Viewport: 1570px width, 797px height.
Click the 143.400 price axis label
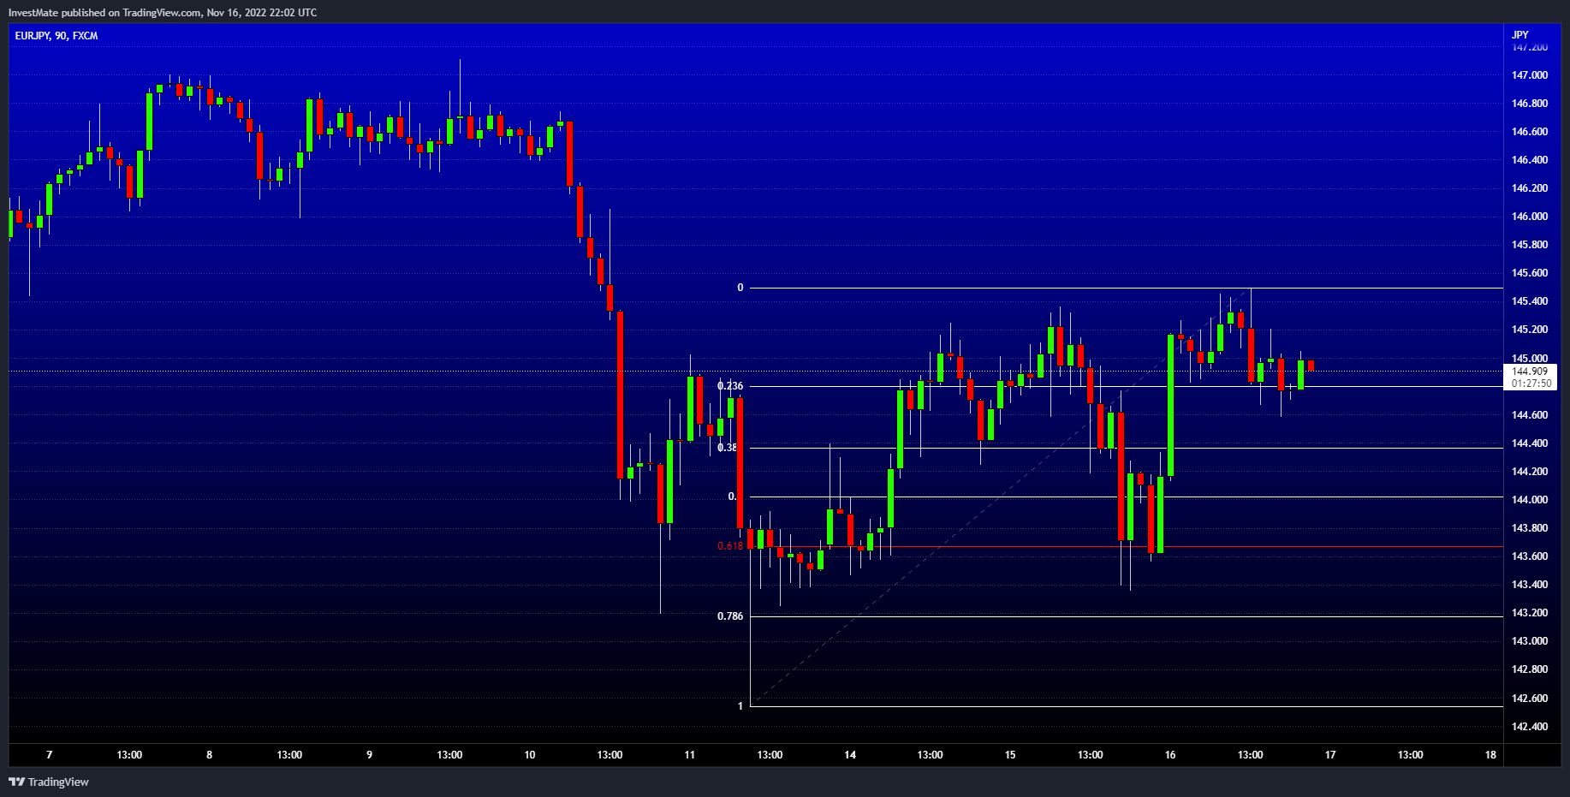point(1530,585)
